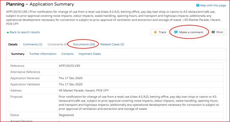Select the Details tab
The image size is (230, 122).
[13, 44]
